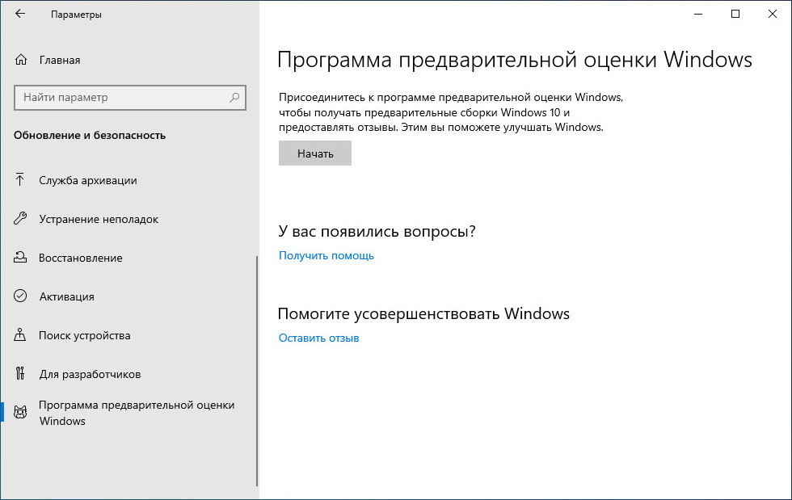Click the search magnifier icon

tap(234, 97)
